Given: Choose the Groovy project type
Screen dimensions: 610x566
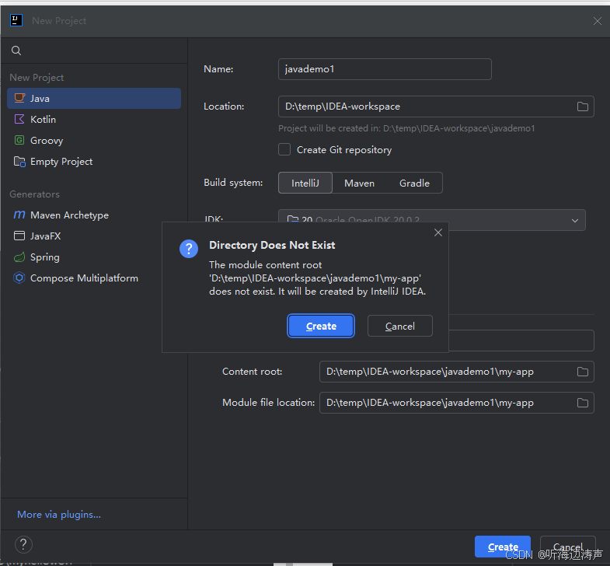Looking at the screenshot, I should (x=94, y=141).
